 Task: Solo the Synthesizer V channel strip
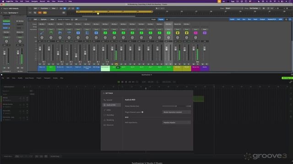tap(107, 64)
